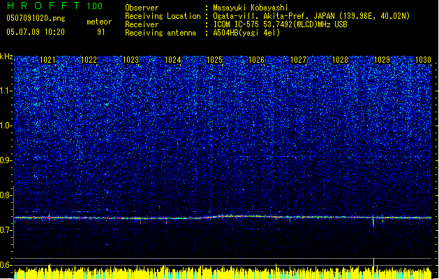Viewport: 439px width, 279px height.
Task: Click the 'Receiving antenna' label
Action: pyautogui.click(x=161, y=33)
